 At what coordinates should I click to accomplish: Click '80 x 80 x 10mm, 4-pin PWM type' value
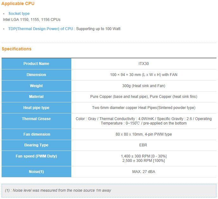click(x=144, y=134)
